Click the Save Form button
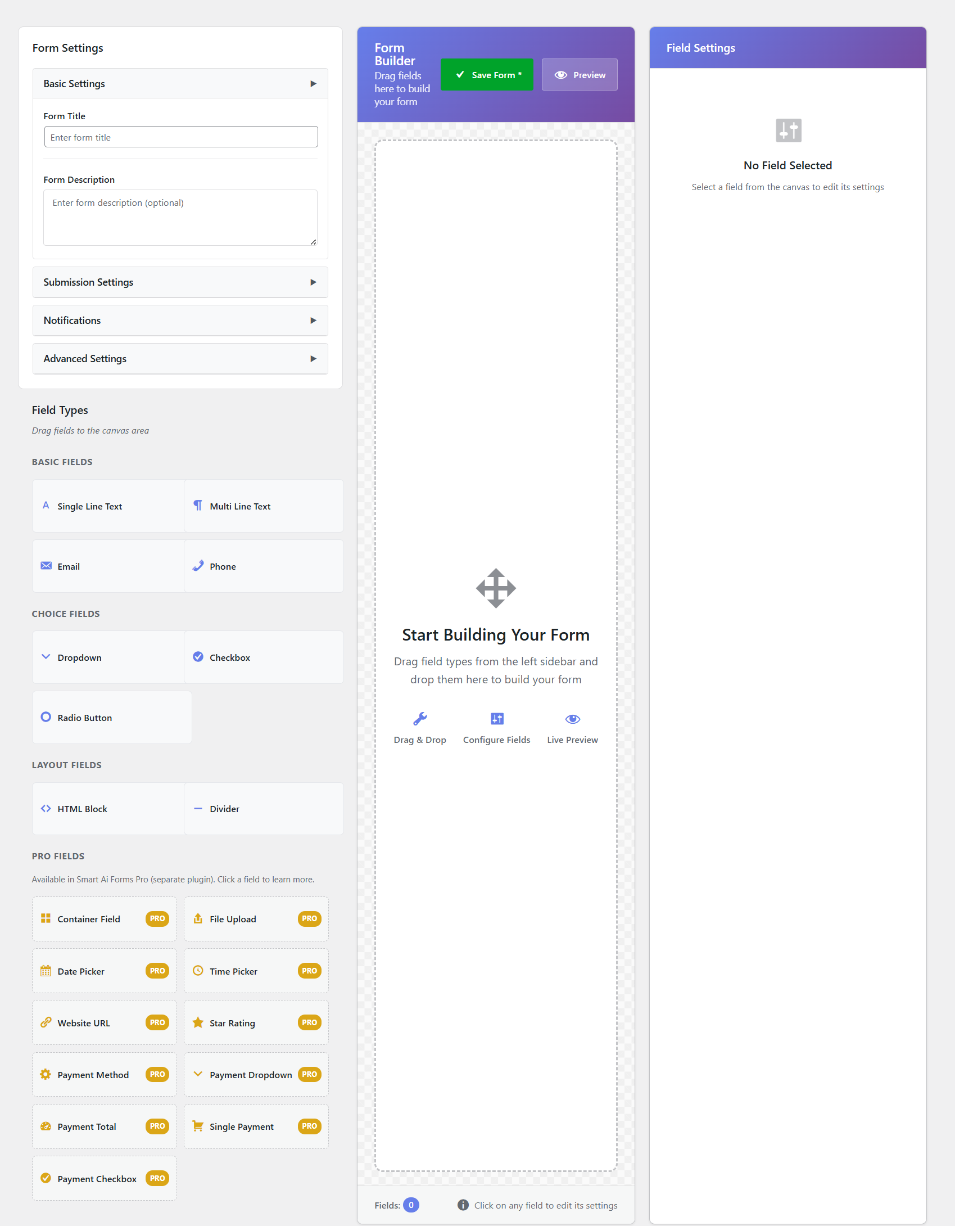 click(487, 74)
